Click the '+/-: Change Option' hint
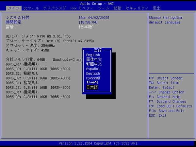 click(167, 92)
